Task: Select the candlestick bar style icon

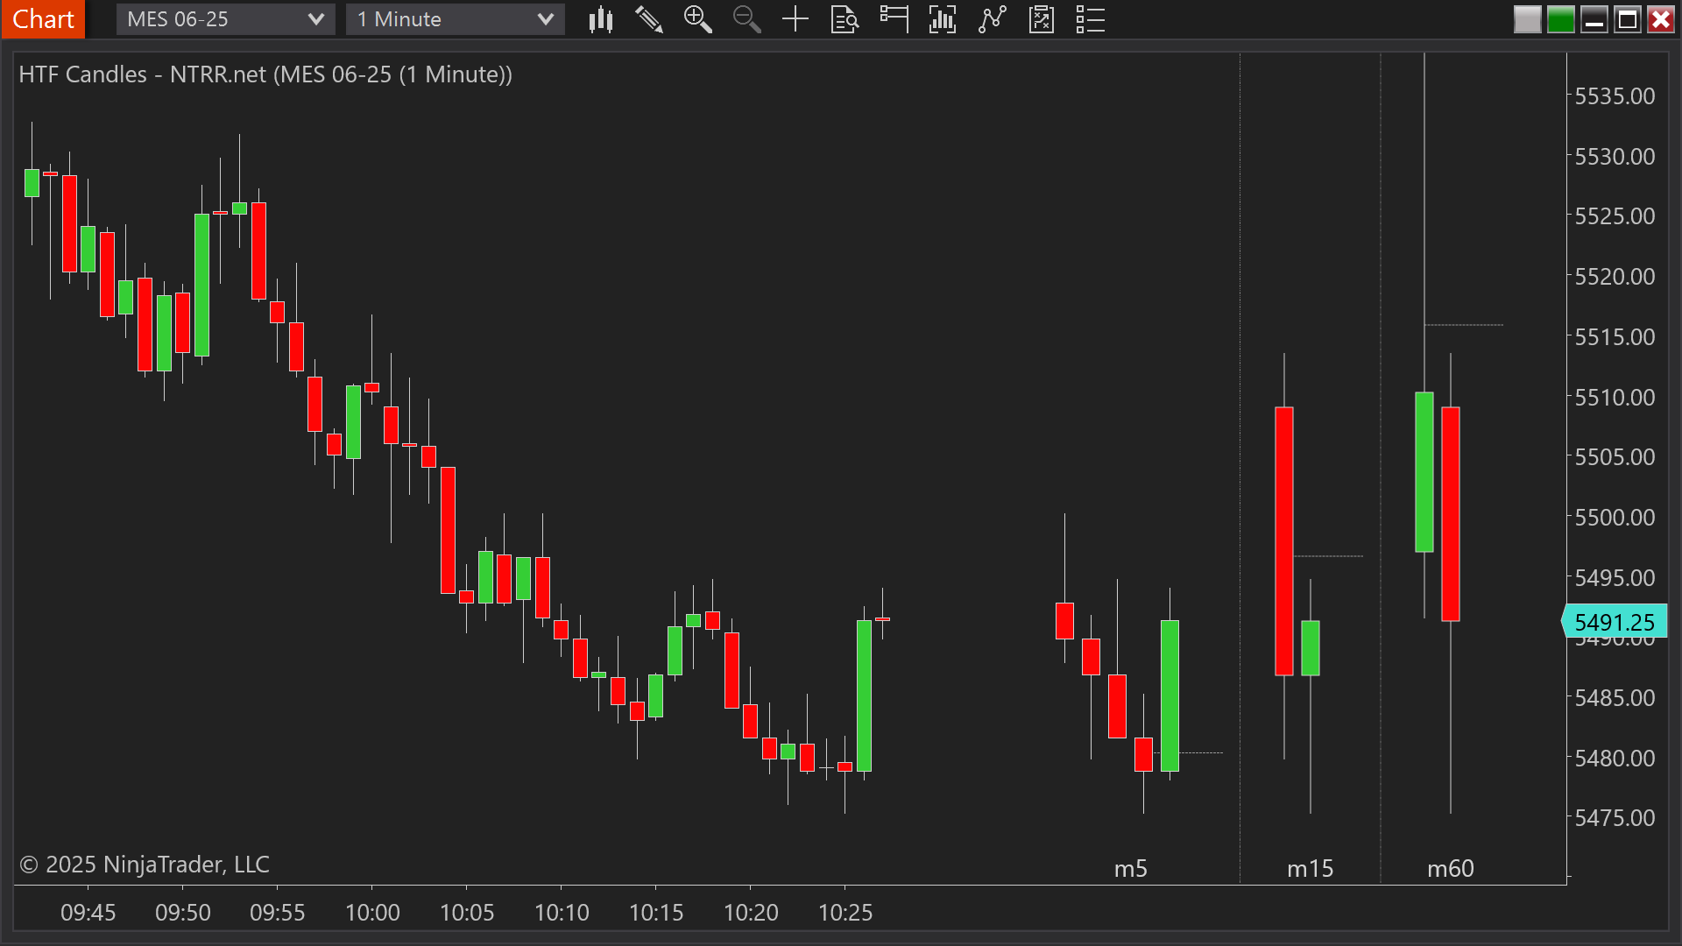Action: tap(601, 19)
